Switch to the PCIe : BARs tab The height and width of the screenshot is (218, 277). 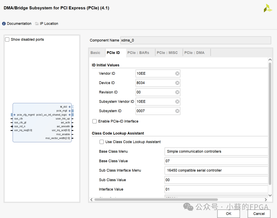(x=138, y=53)
